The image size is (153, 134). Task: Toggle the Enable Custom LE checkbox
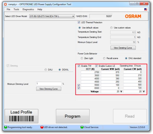click(97, 66)
